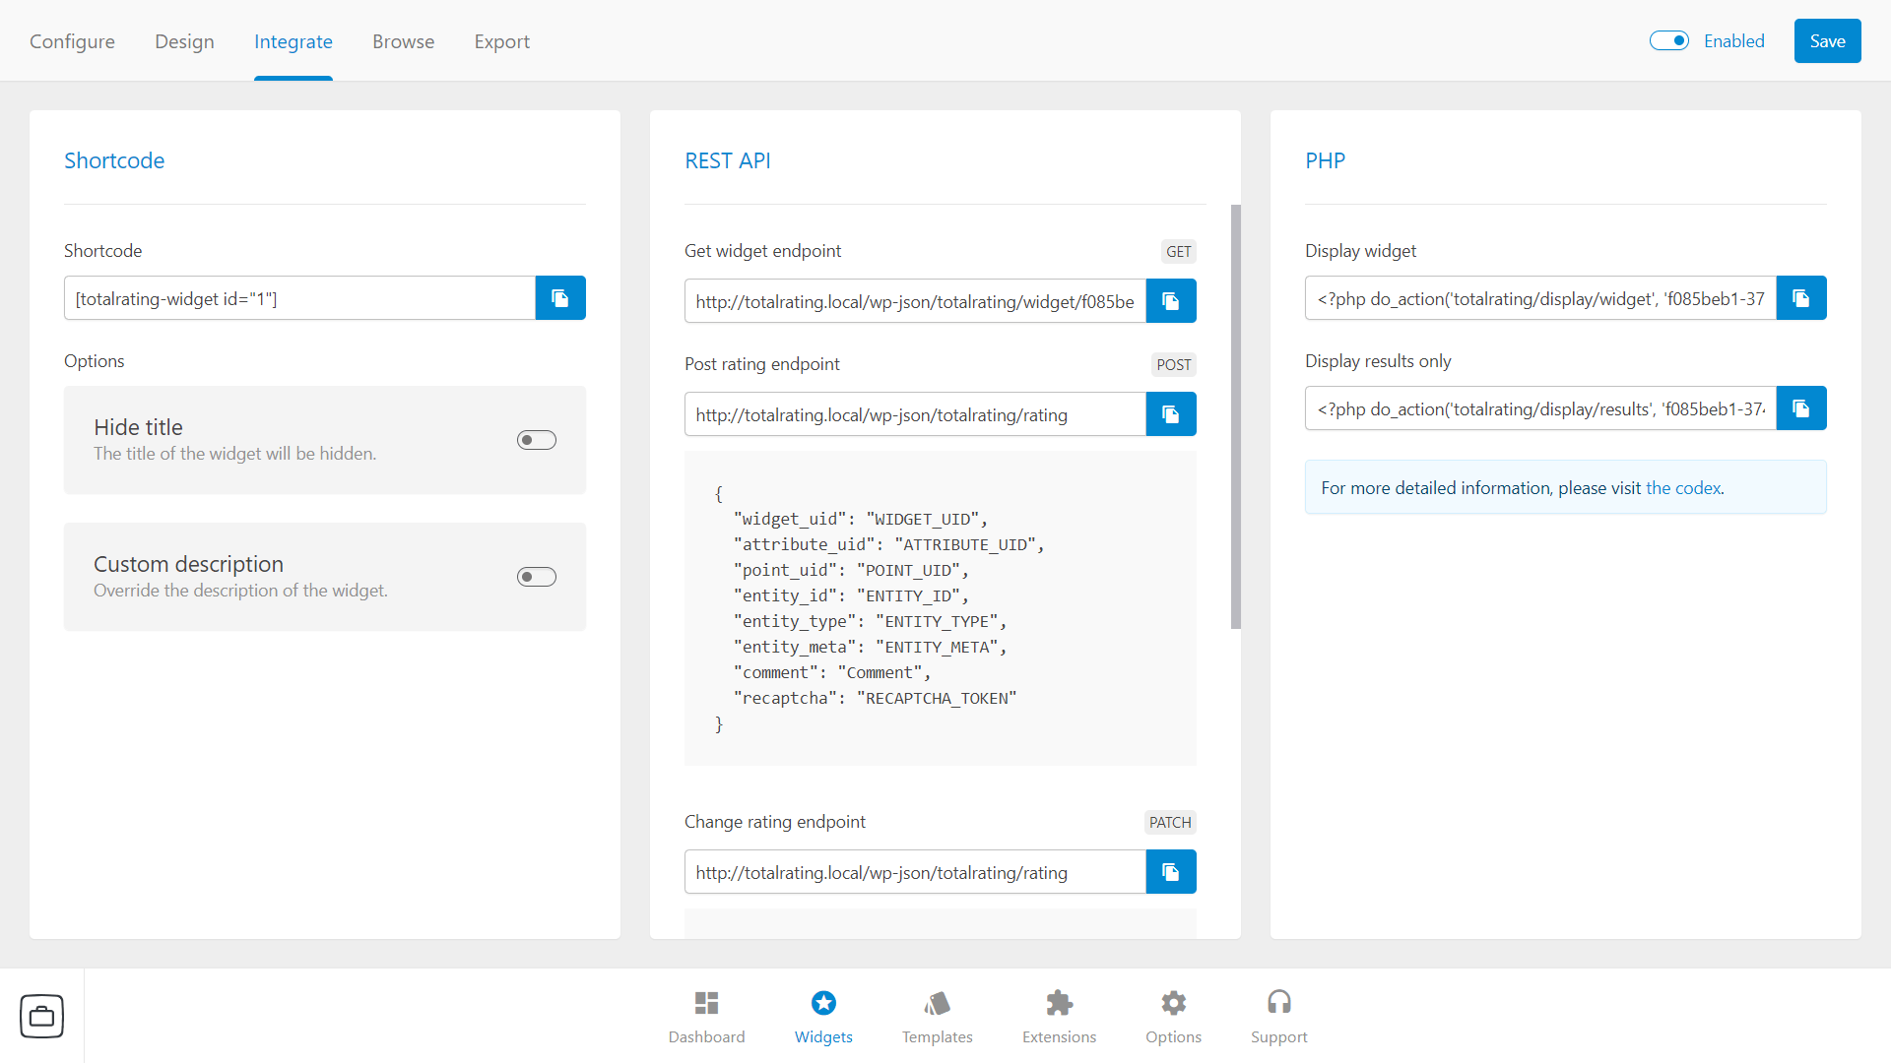1891x1063 pixels.
Task: Click the Display results only field
Action: [1540, 408]
